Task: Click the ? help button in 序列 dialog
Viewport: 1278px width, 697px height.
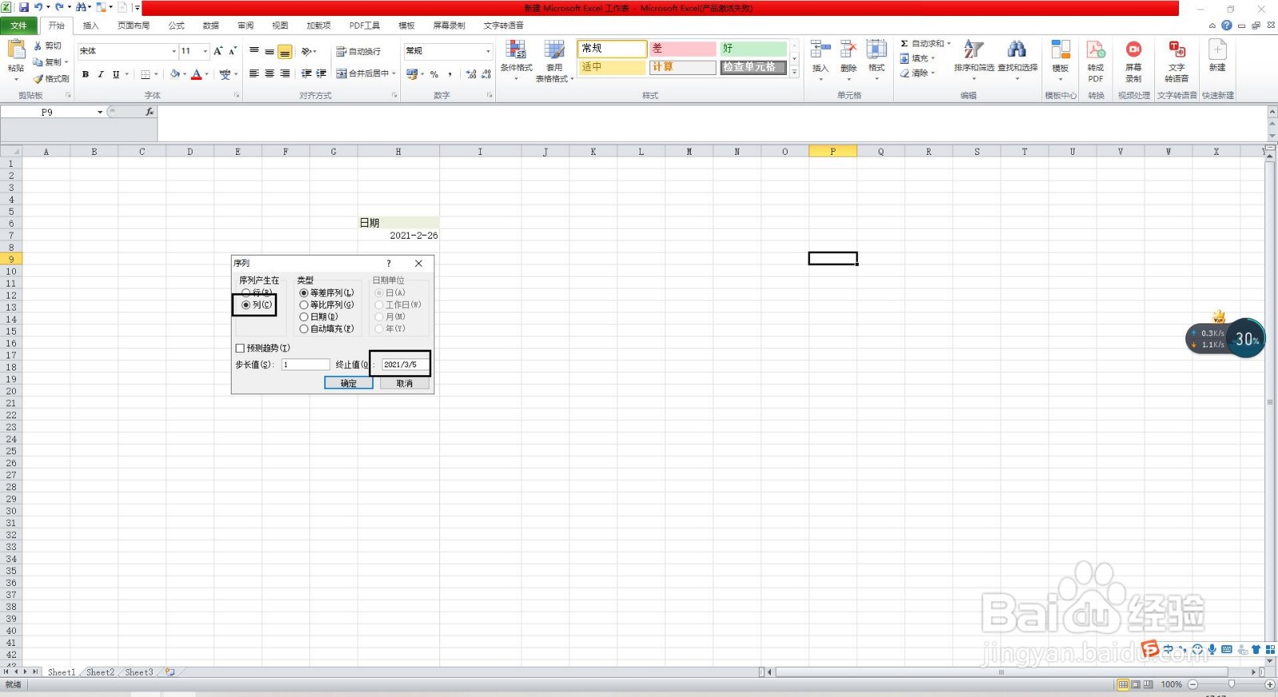Action: click(x=389, y=263)
